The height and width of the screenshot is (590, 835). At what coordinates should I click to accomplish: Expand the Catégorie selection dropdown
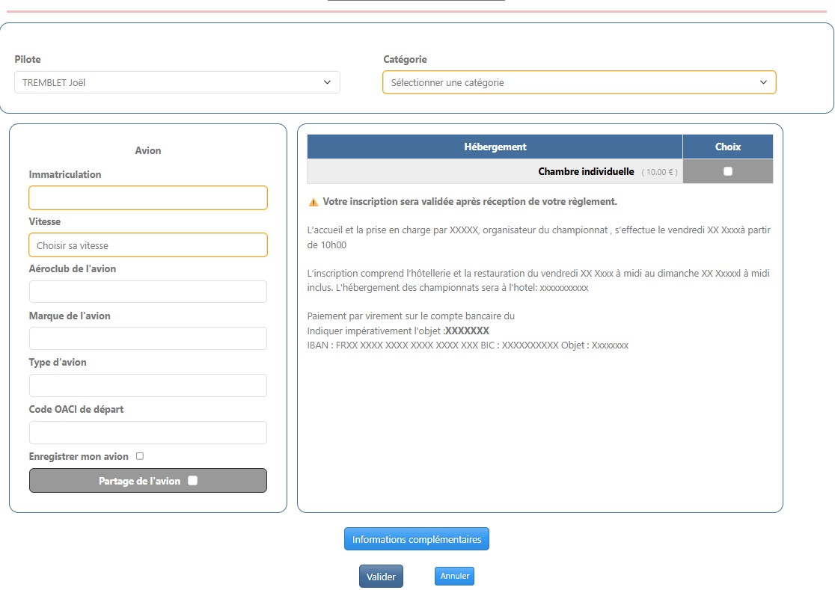[x=578, y=82]
